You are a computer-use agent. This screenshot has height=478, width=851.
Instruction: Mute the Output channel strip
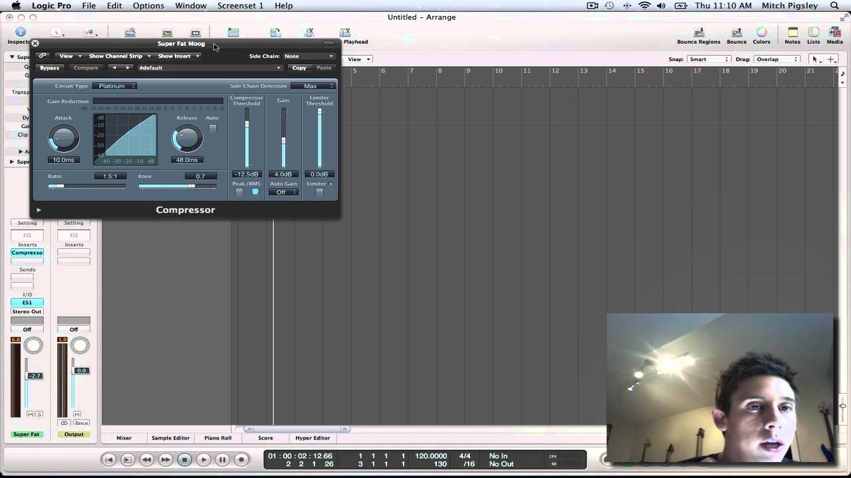pyautogui.click(x=77, y=414)
